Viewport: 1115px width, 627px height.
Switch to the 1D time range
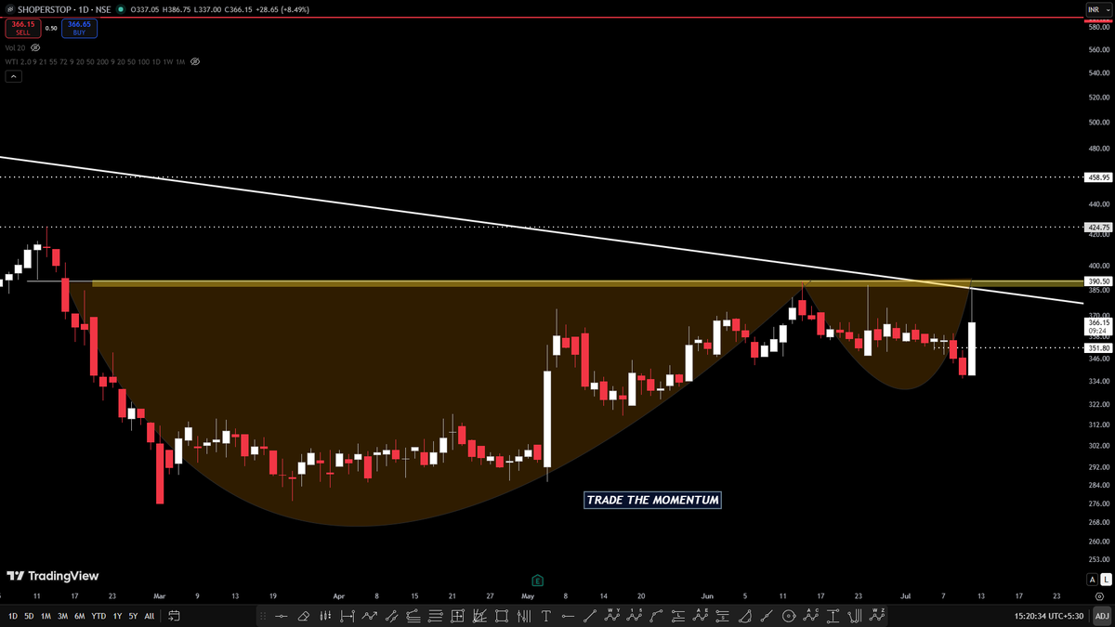pos(13,615)
